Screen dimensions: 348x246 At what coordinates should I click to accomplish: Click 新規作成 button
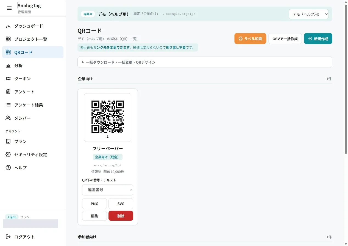pos(318,39)
